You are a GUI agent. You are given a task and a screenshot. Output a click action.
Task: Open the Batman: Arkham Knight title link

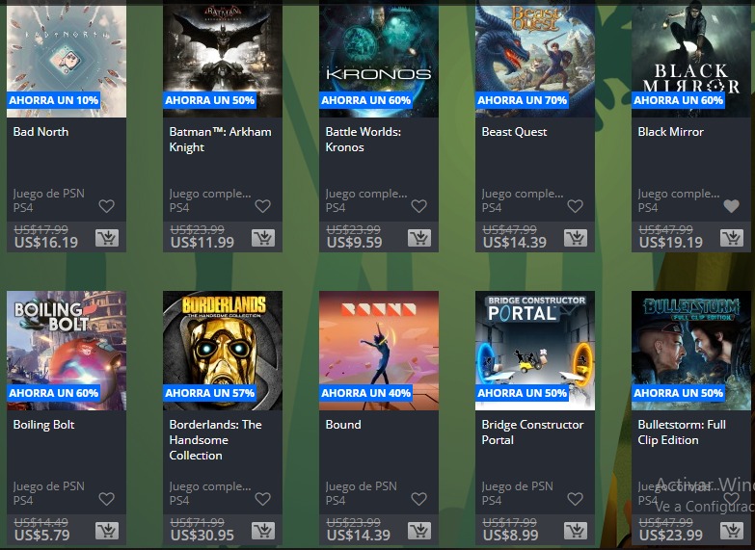(220, 140)
